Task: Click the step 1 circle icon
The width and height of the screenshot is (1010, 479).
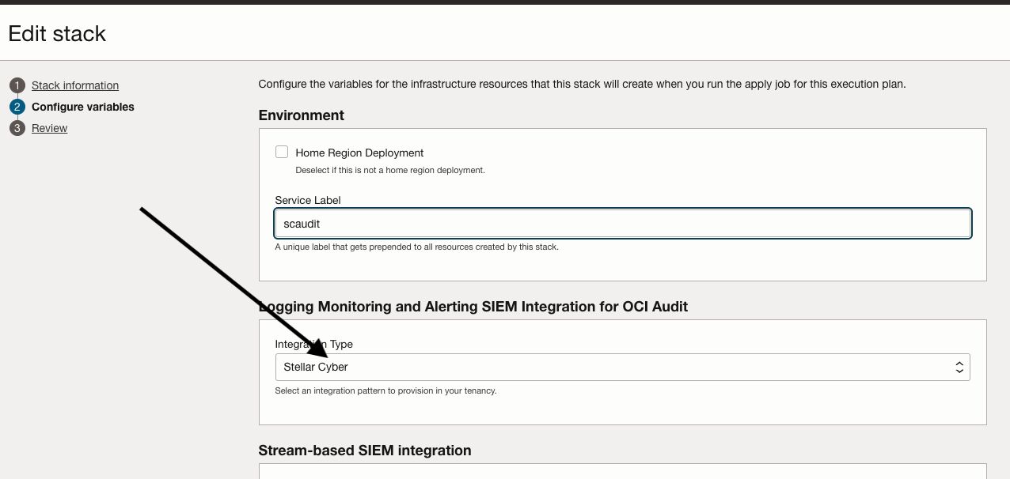Action: coord(17,85)
